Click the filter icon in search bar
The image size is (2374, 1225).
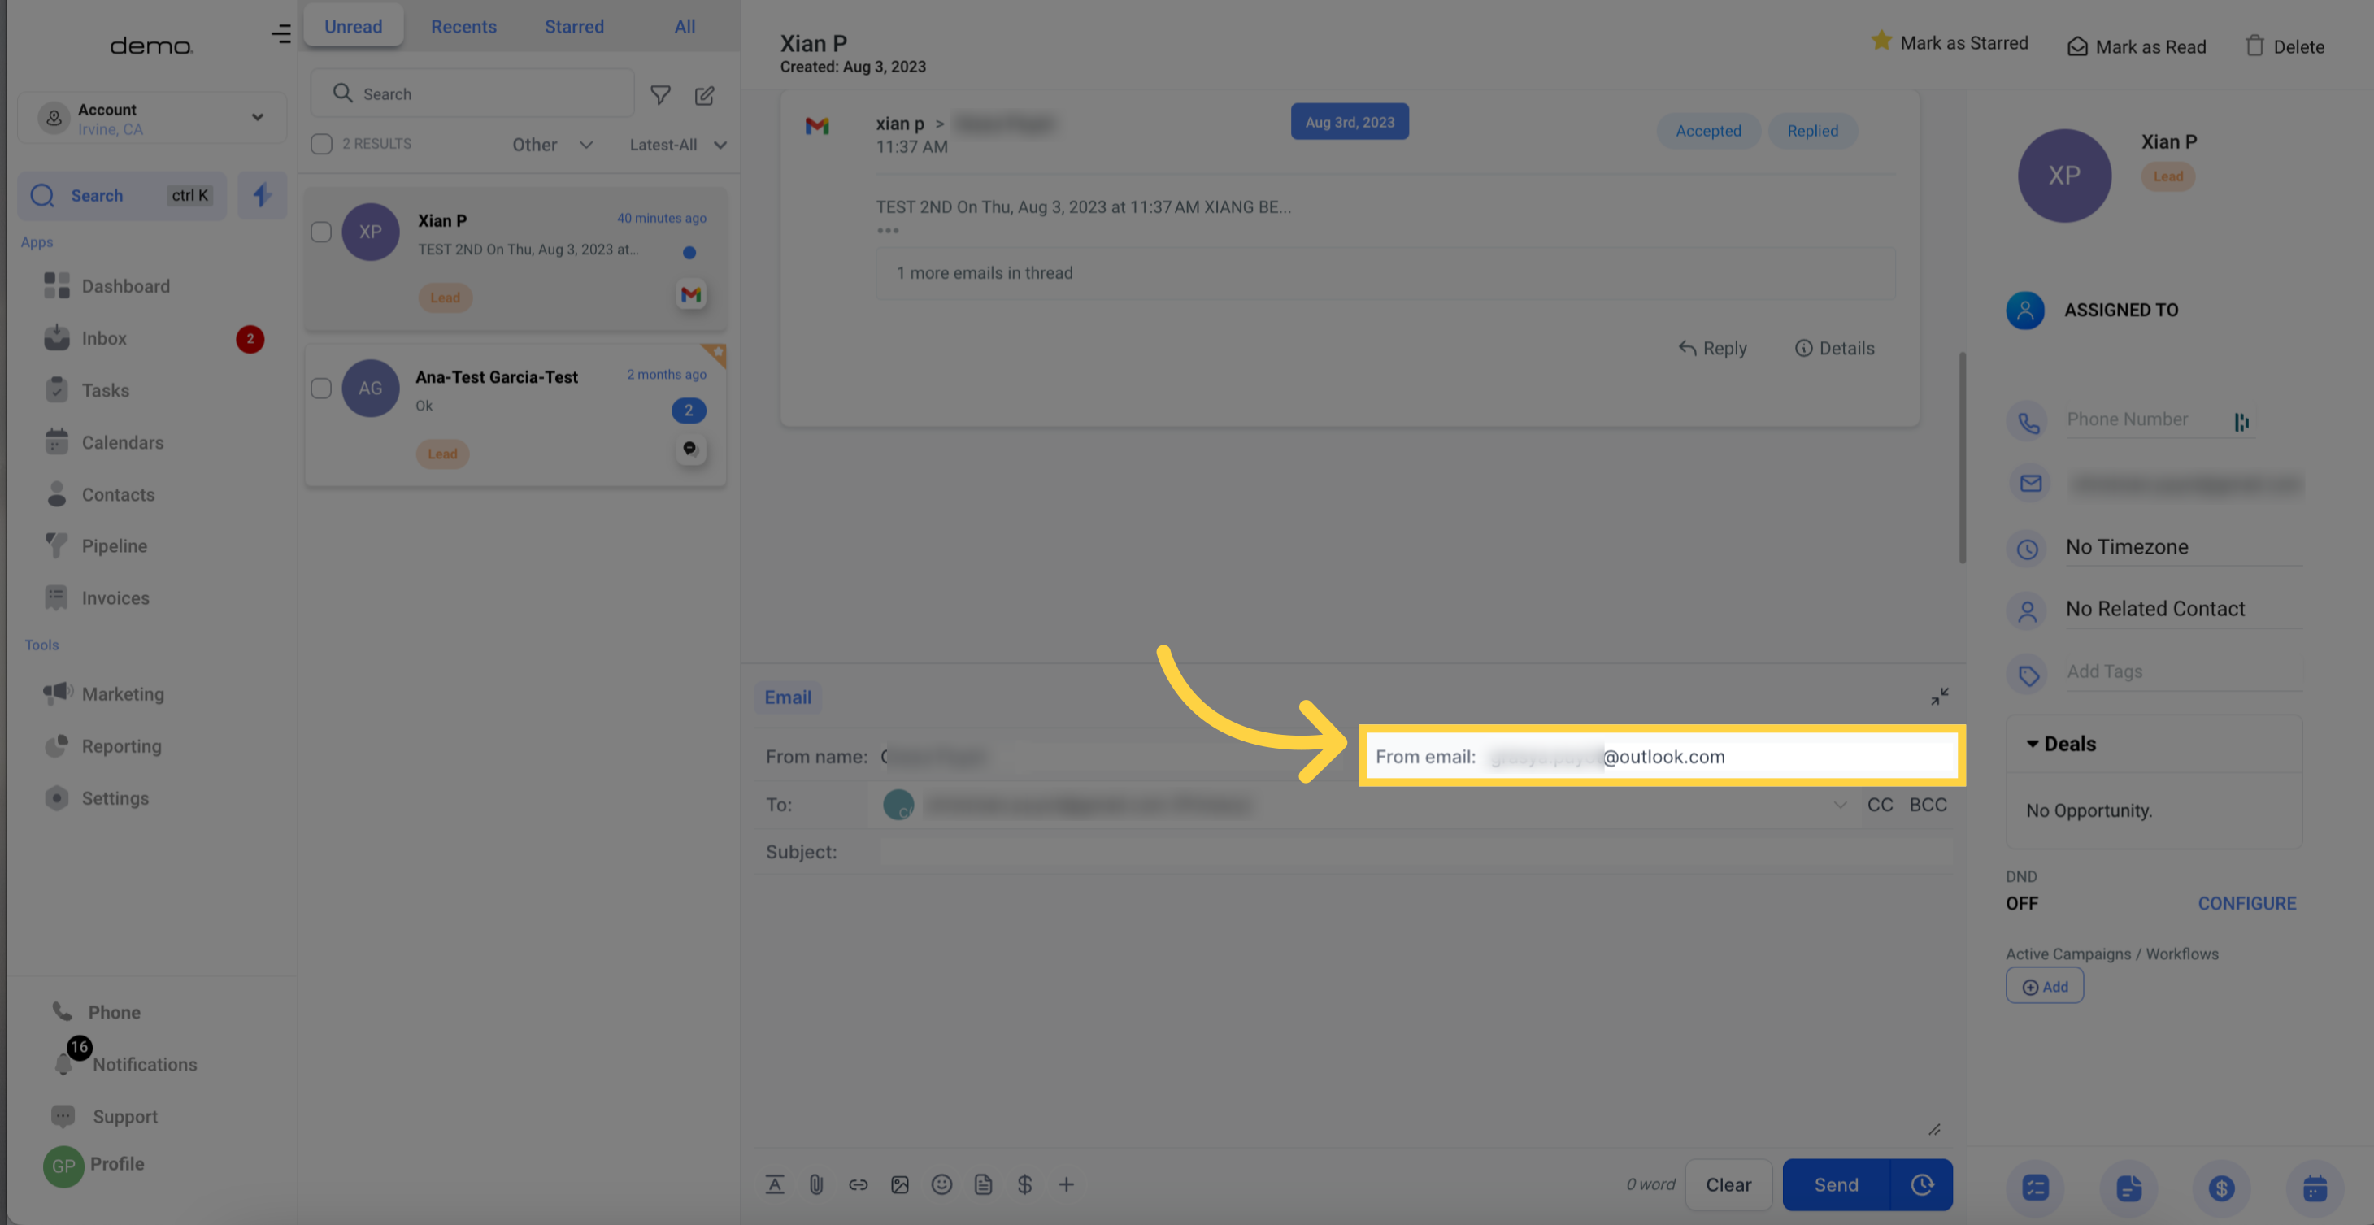point(661,93)
